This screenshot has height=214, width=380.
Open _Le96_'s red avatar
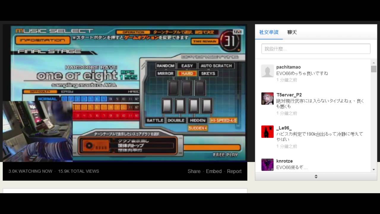[267, 132]
